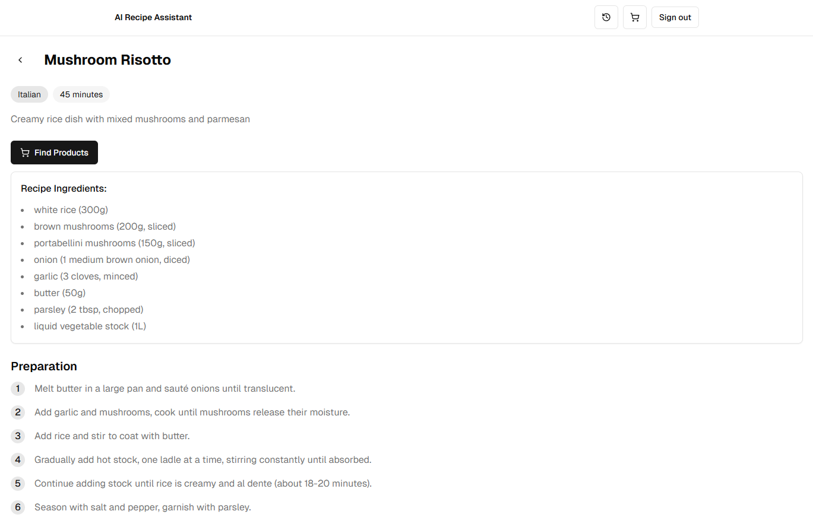Click the Recipe Ingredients heading

pos(64,188)
